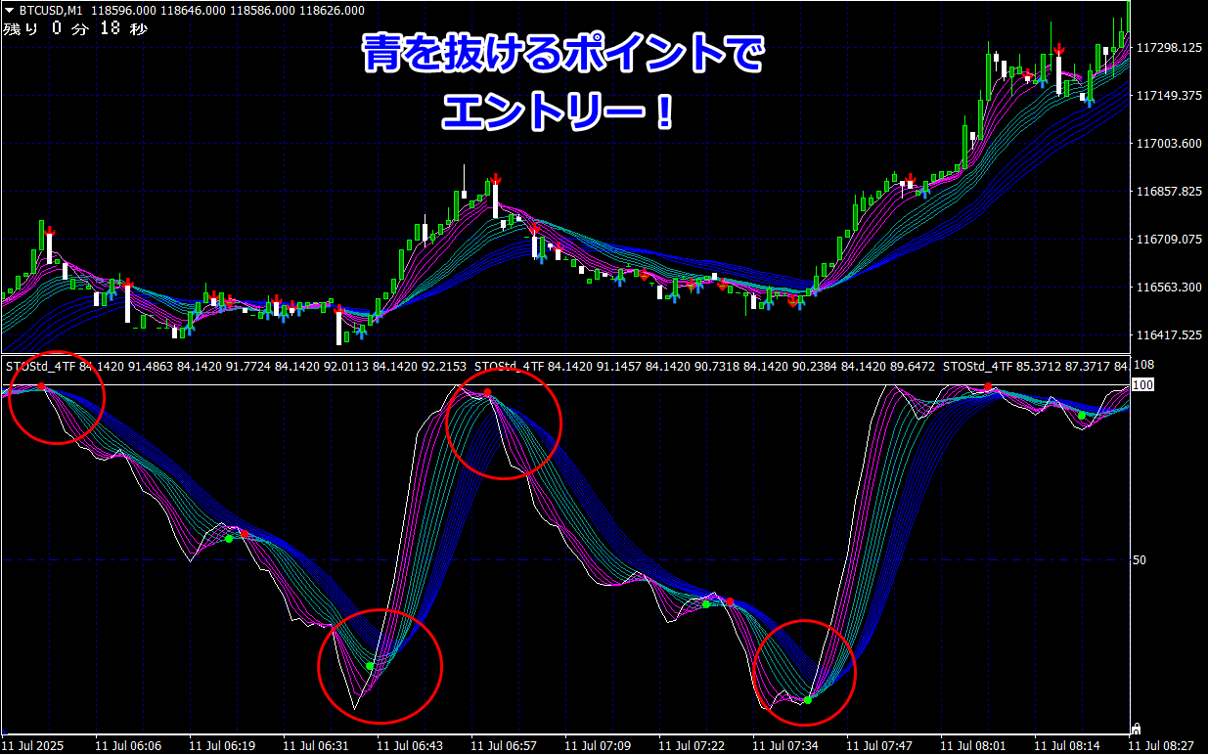Screen dimensions: 1208x754
Task: Click the red sell arrow above the 06:57 peak candle
Action: tap(496, 178)
